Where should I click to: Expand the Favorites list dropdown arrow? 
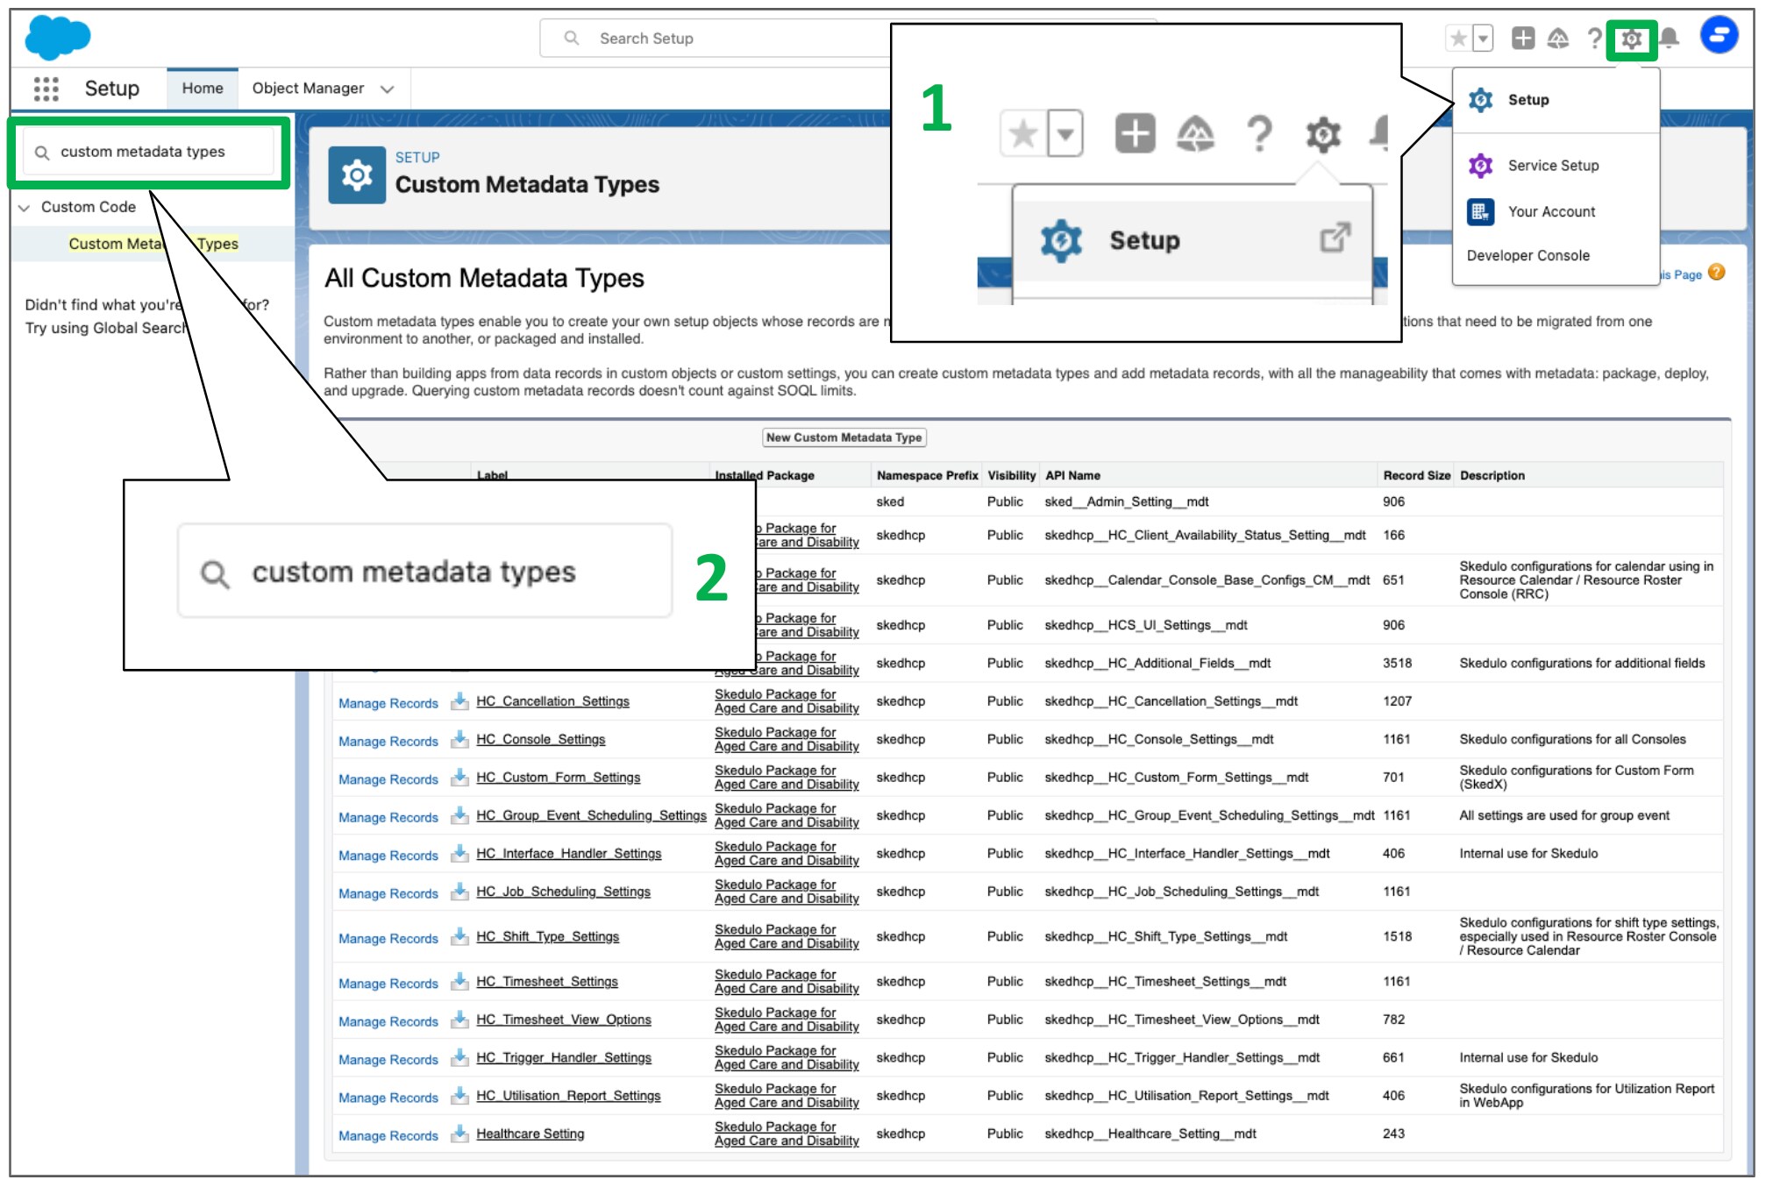pos(1483,39)
